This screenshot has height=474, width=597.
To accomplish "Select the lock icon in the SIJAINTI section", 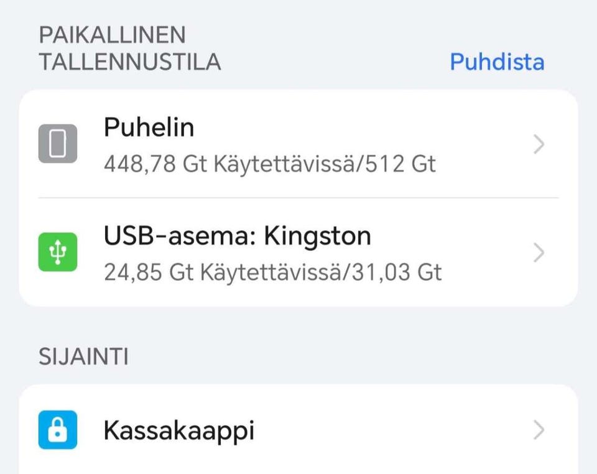I will 58,429.
